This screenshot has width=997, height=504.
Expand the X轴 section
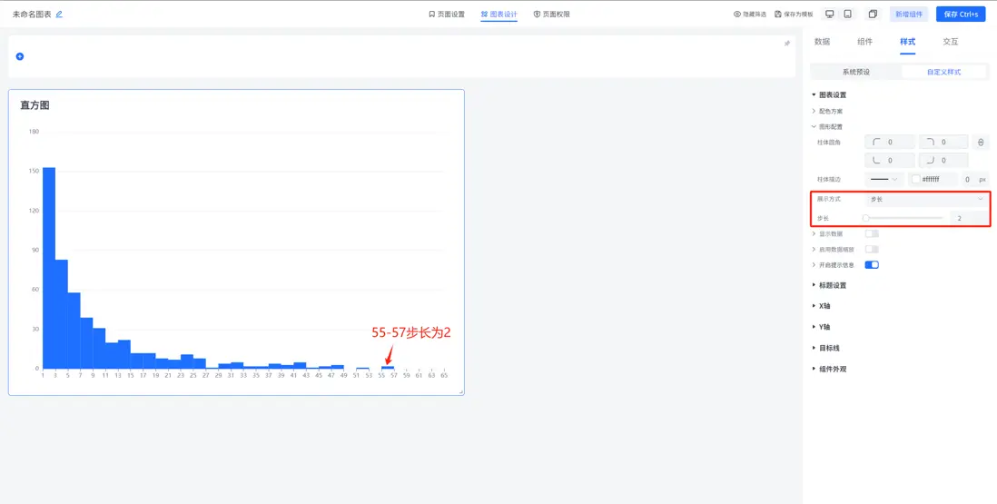point(824,306)
